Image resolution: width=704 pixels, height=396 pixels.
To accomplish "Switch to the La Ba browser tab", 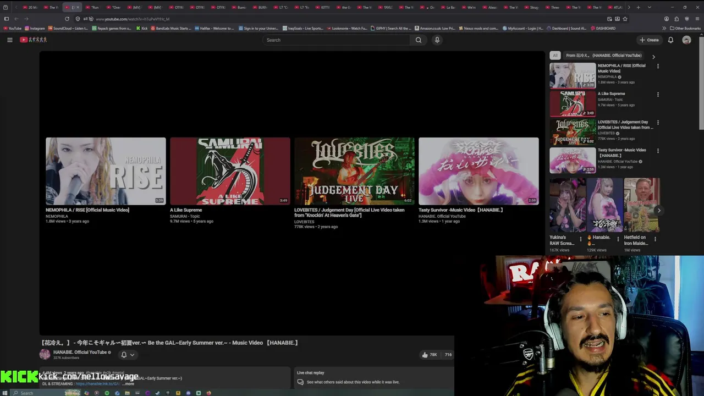I will pyautogui.click(x=449, y=7).
